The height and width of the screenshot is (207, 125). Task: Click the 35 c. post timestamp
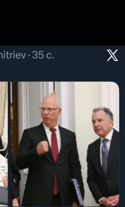point(43,55)
